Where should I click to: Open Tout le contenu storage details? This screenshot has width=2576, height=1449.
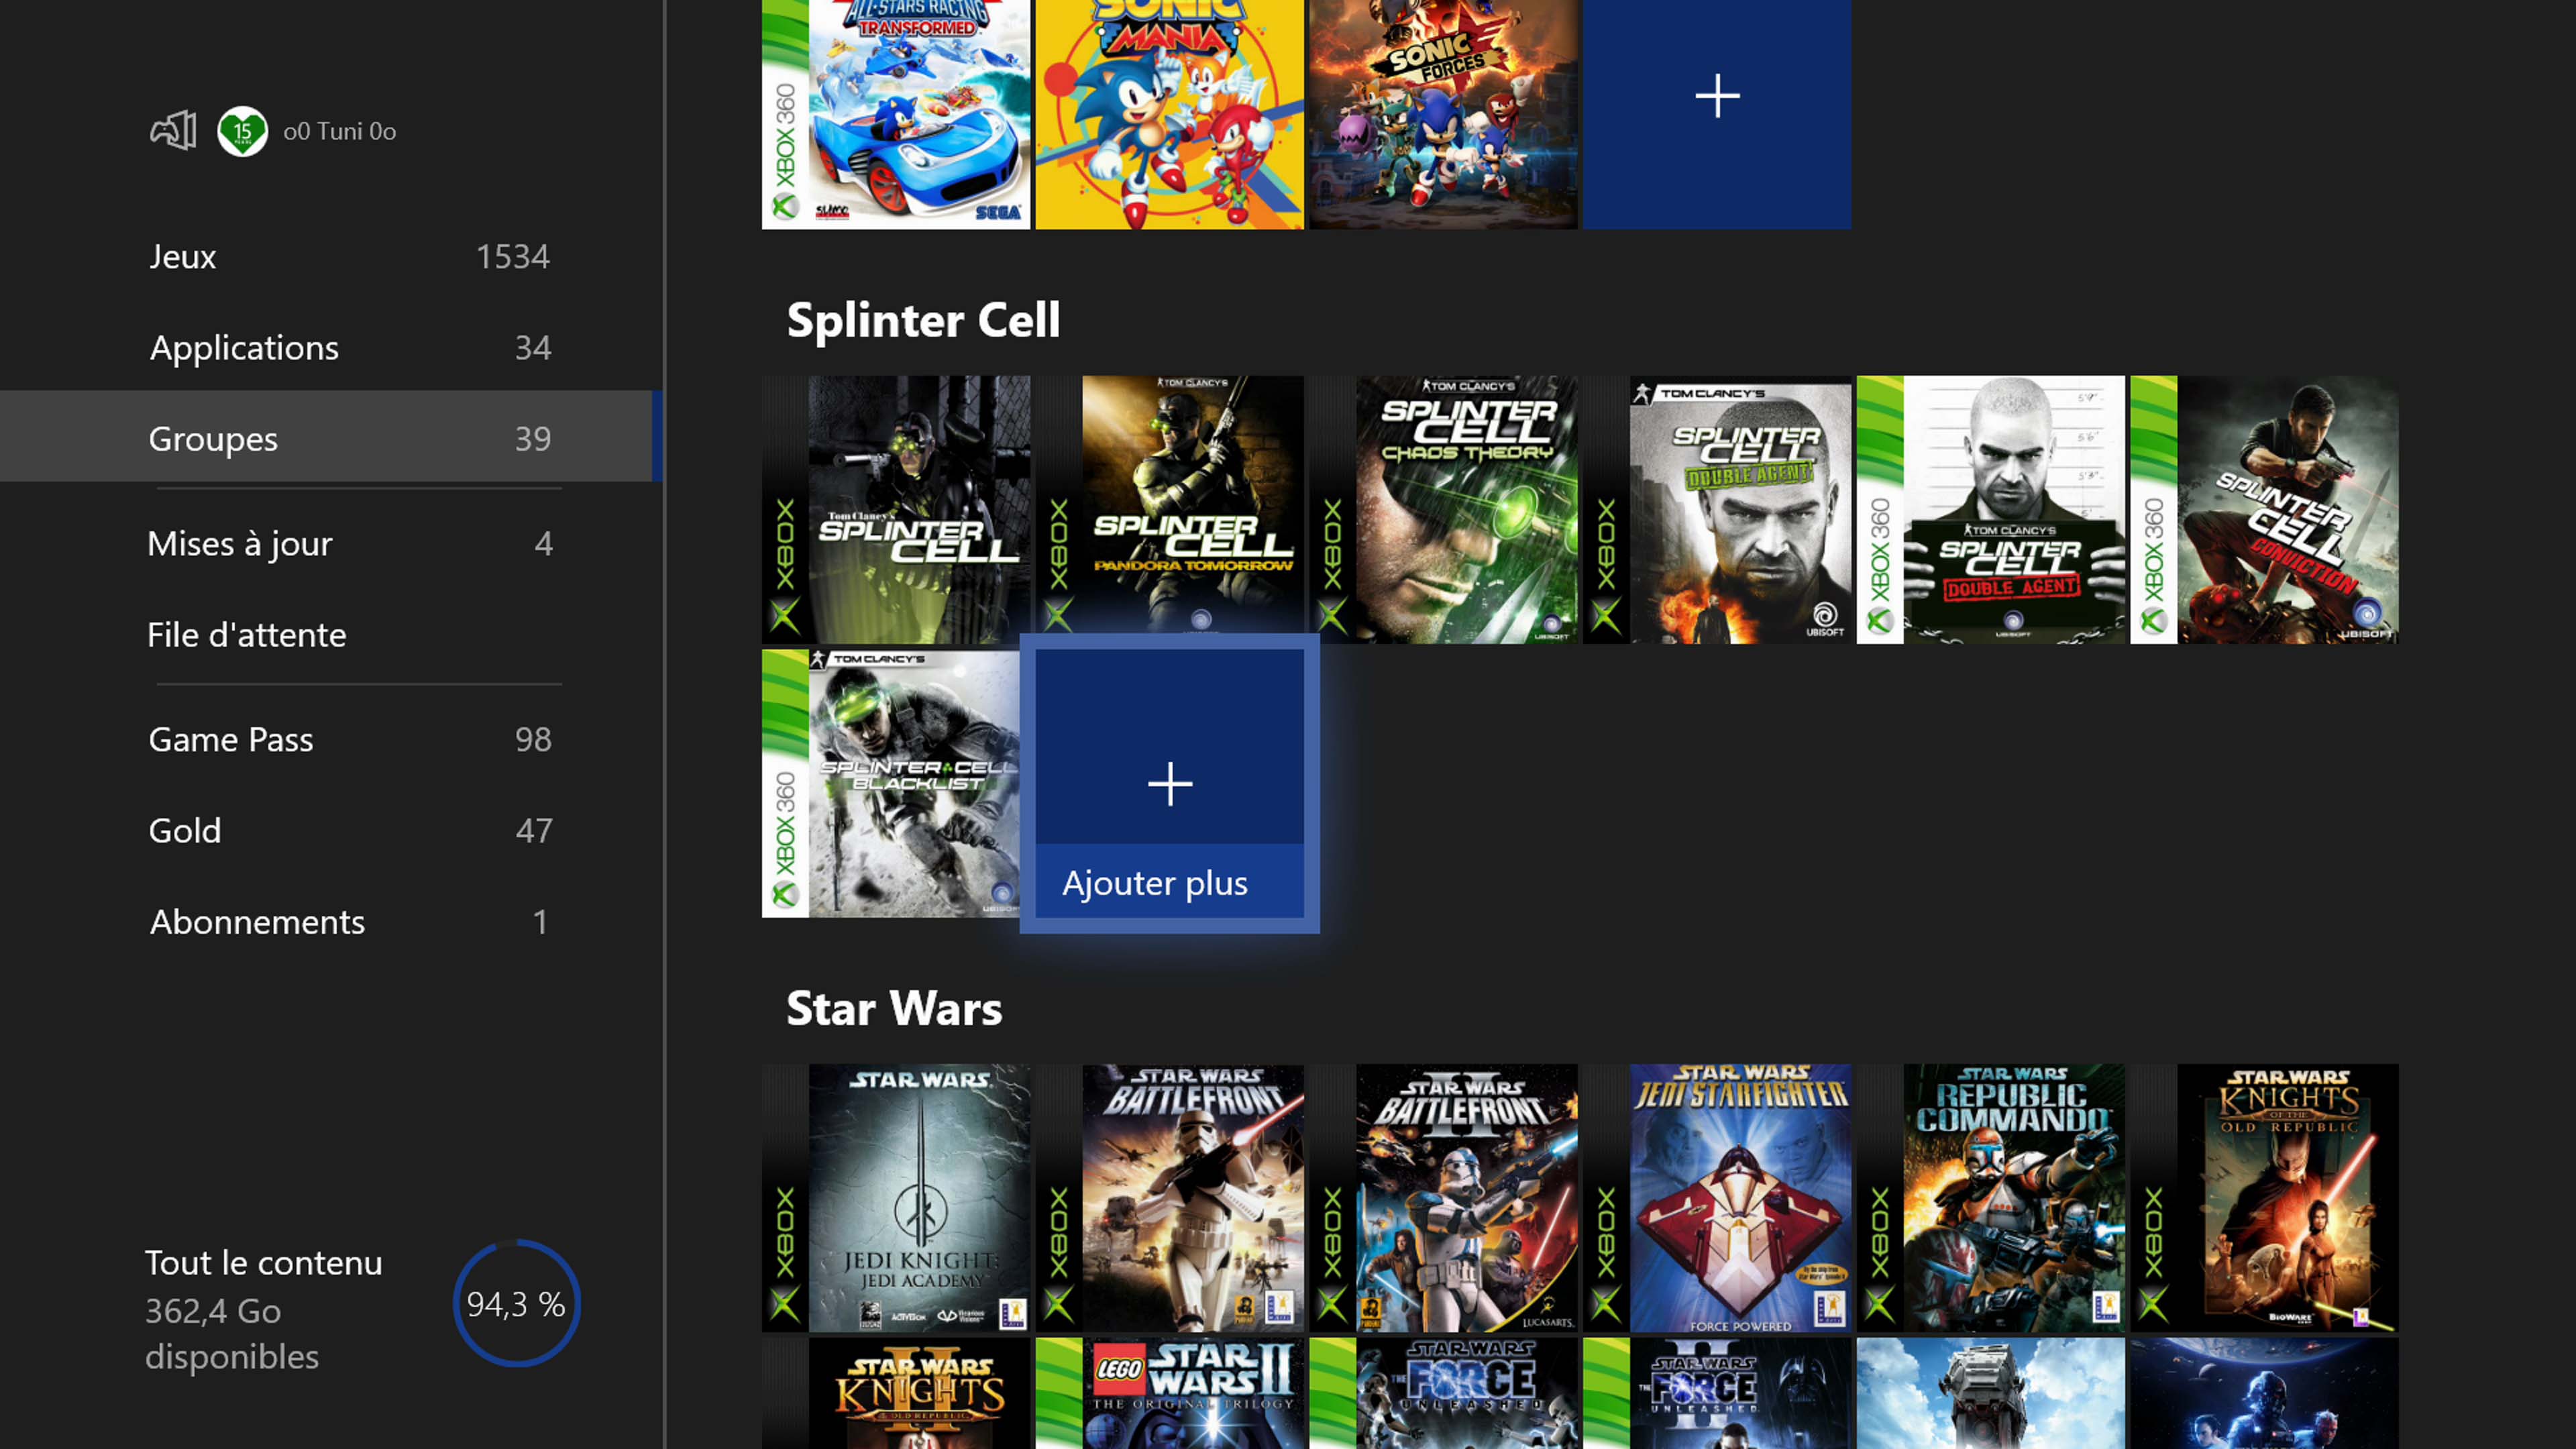(263, 1263)
